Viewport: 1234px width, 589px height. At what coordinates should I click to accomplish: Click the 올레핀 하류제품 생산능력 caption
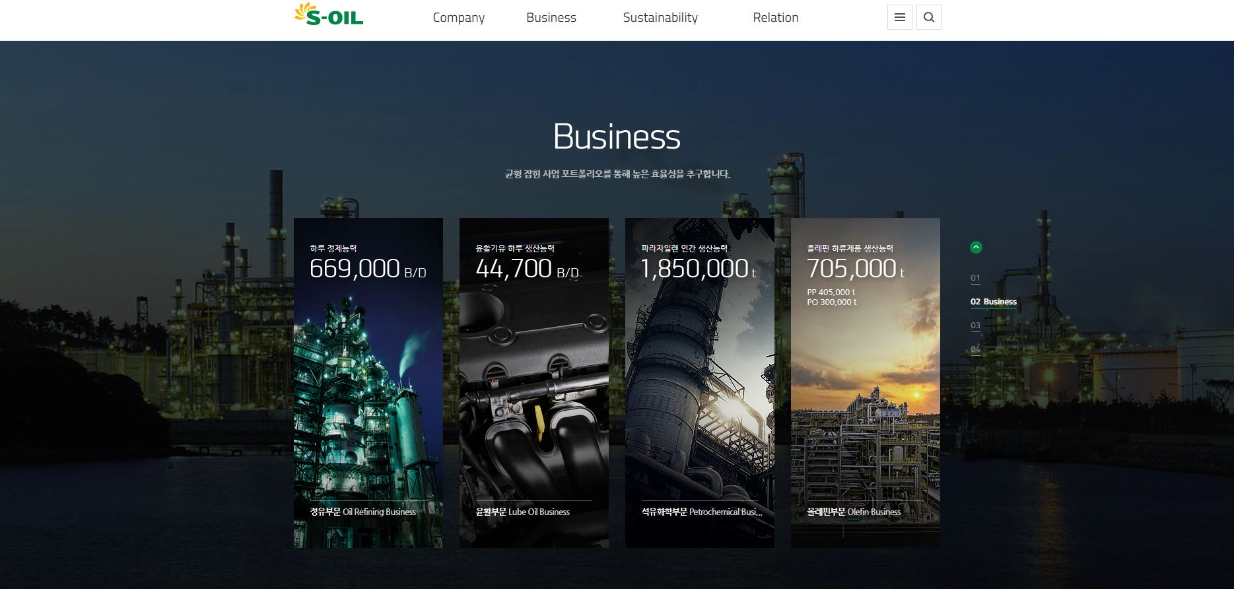850,248
